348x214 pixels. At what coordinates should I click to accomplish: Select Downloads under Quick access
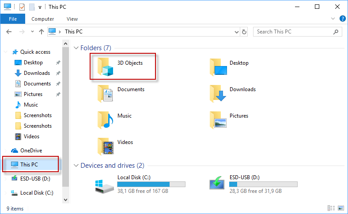coord(37,73)
